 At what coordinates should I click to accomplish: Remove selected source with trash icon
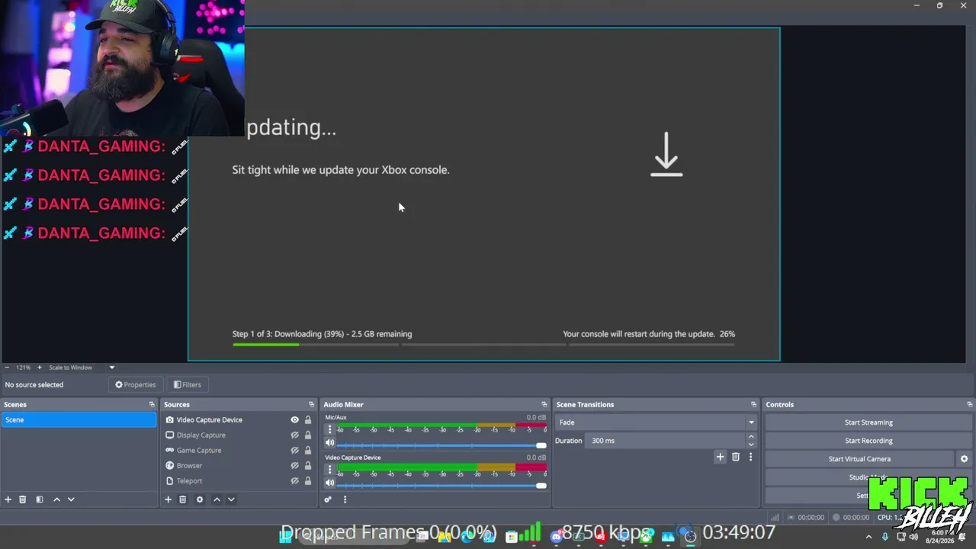point(183,499)
